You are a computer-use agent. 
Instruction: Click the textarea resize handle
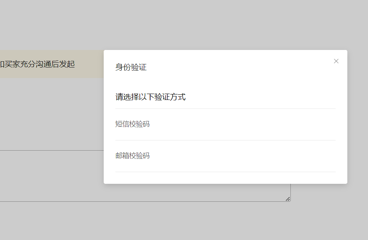pyautogui.click(x=288, y=199)
